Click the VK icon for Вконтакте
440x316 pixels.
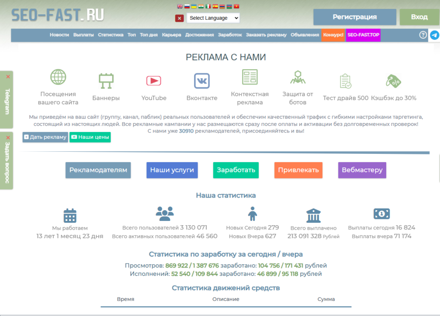coord(202,81)
